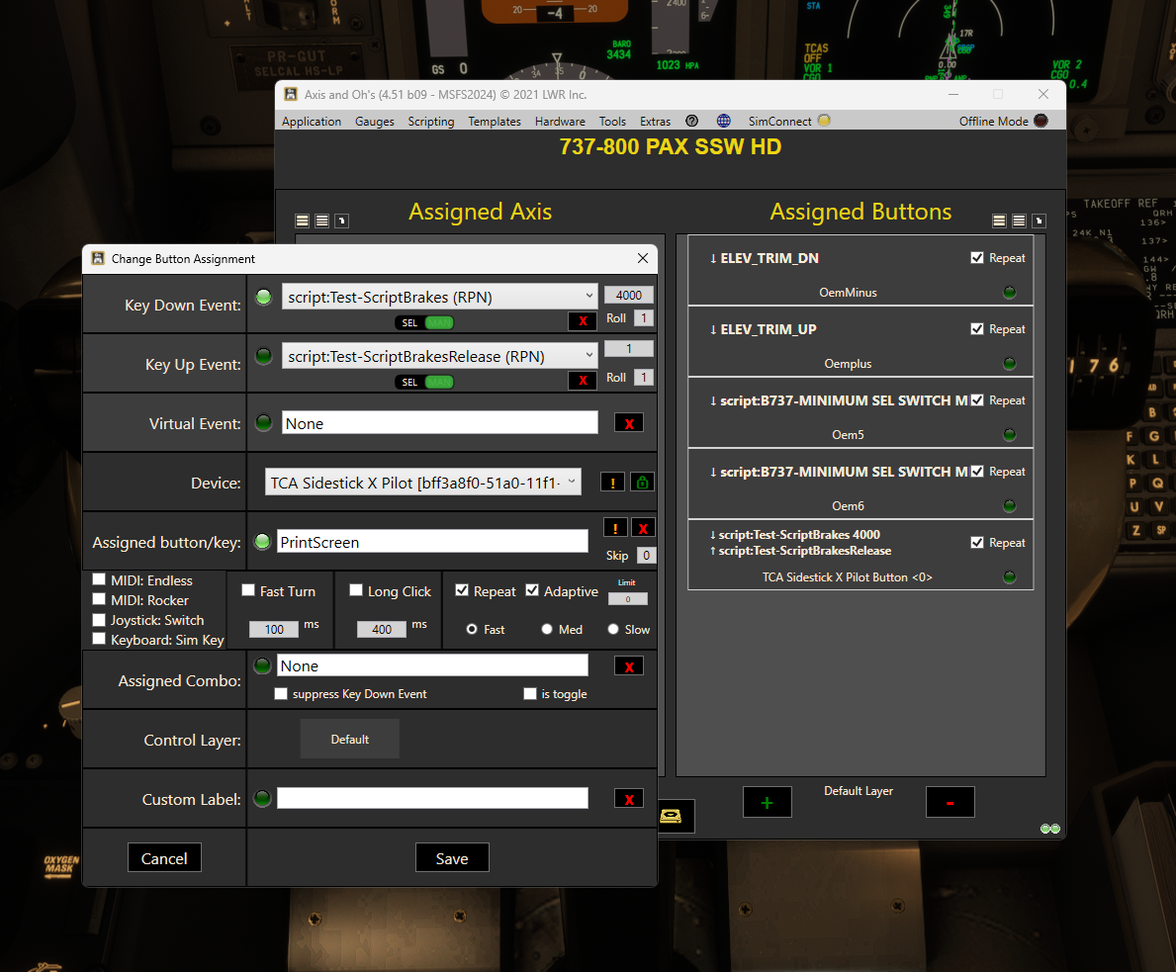Remove button with the red minus
This screenshot has width=1176, height=972.
pyautogui.click(x=950, y=803)
